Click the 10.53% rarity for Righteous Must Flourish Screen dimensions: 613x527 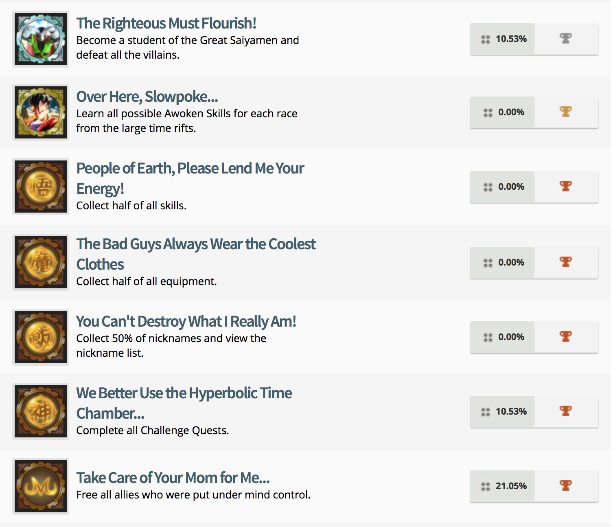511,39
